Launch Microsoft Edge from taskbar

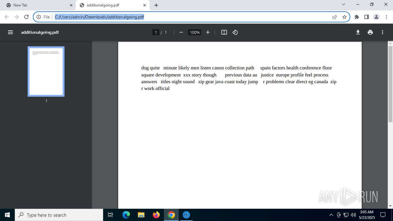coord(126,215)
